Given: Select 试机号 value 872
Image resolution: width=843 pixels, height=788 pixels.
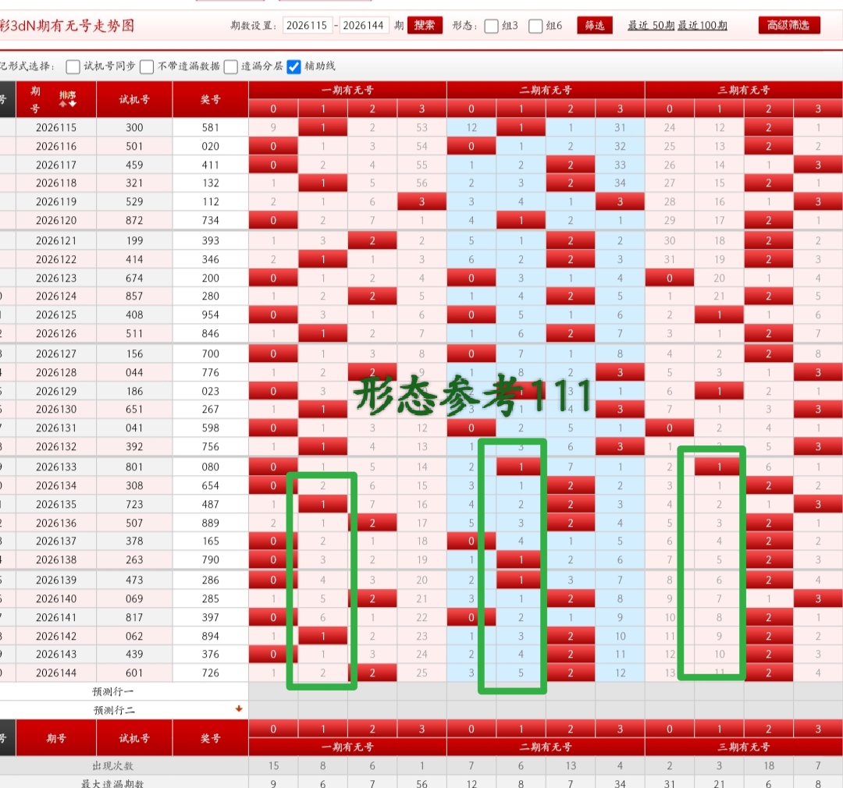Looking at the screenshot, I should (x=134, y=220).
